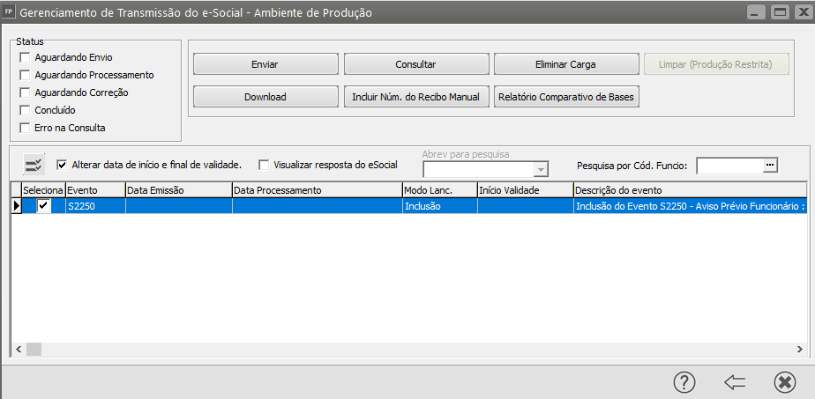Click the Modo Lanc. column header

(440, 190)
